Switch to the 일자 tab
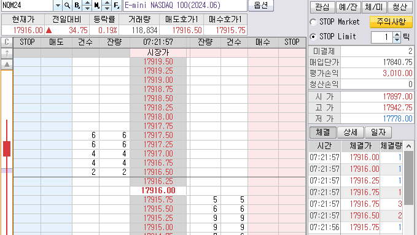417x235 pixels. point(378,132)
